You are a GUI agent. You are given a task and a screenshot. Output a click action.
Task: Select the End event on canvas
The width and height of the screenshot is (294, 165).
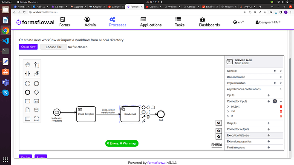click(x=161, y=114)
